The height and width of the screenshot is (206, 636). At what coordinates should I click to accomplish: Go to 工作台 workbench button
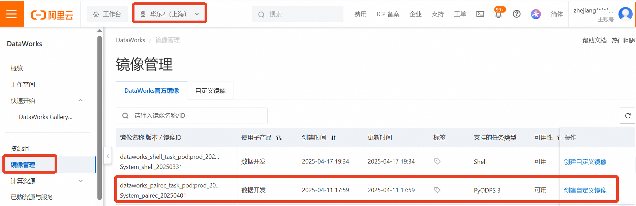[x=107, y=14]
